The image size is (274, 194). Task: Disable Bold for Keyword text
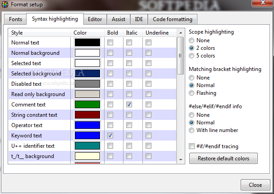click(110, 136)
